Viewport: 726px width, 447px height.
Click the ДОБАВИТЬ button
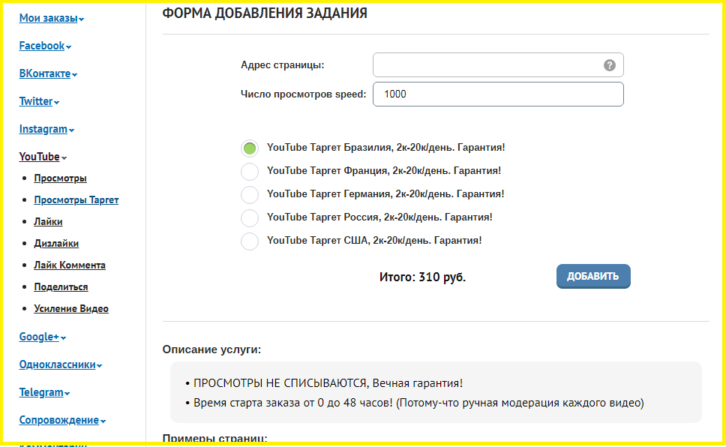point(593,276)
